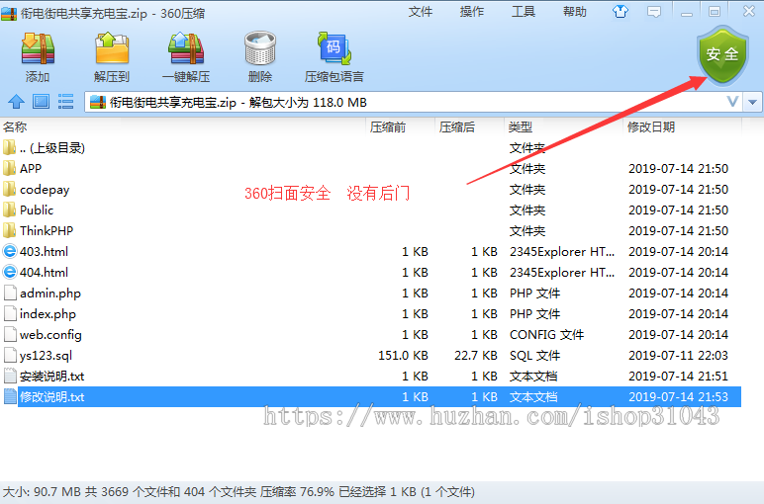Click the admin.php file icon
764x504 pixels.
(10, 293)
